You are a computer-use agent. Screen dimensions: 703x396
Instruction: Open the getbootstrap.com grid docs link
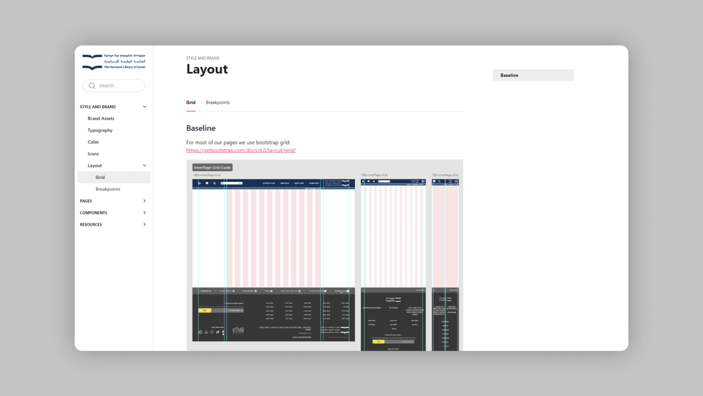(x=241, y=150)
